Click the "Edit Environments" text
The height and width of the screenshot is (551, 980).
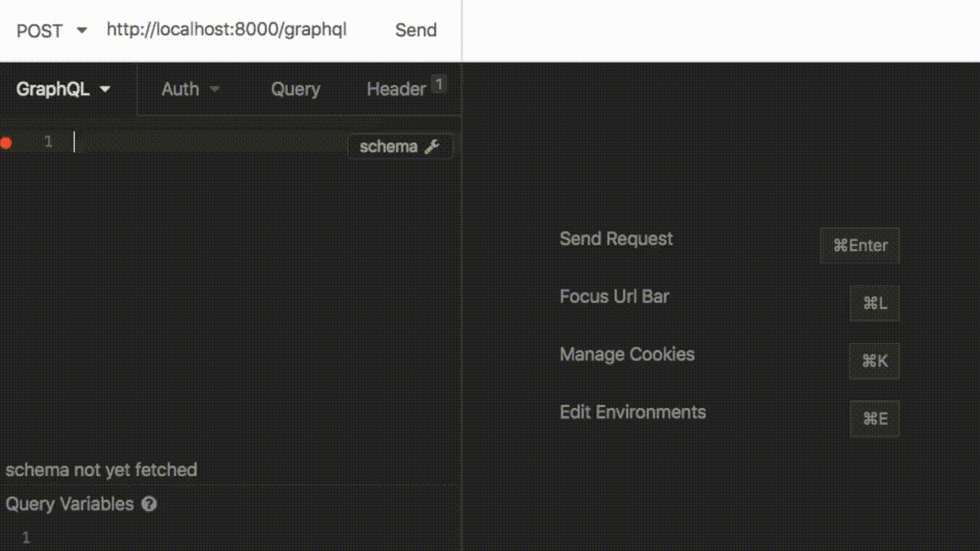(x=633, y=412)
